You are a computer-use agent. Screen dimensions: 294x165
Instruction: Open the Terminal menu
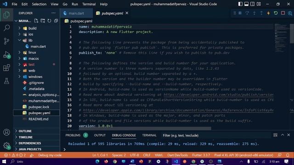click(89, 4)
